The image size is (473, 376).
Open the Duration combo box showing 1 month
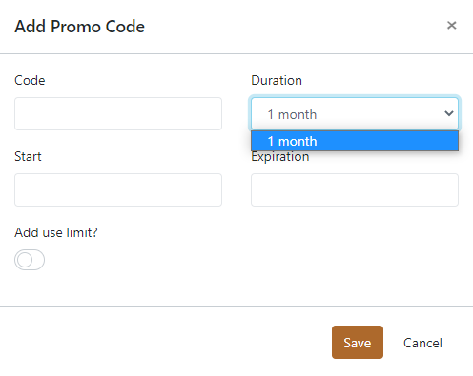coord(355,113)
